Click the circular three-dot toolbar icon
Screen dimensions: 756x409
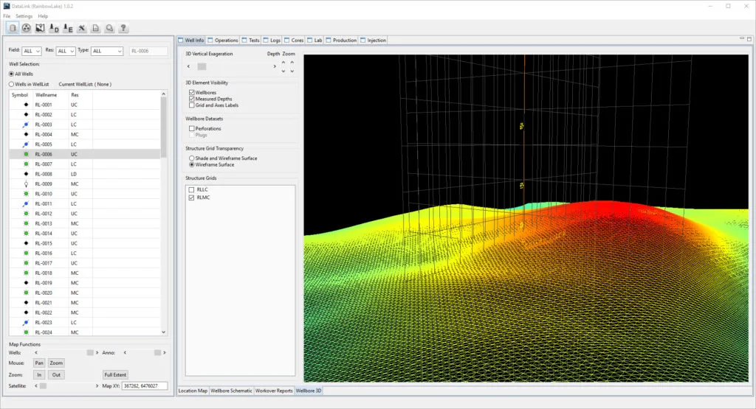click(27, 28)
